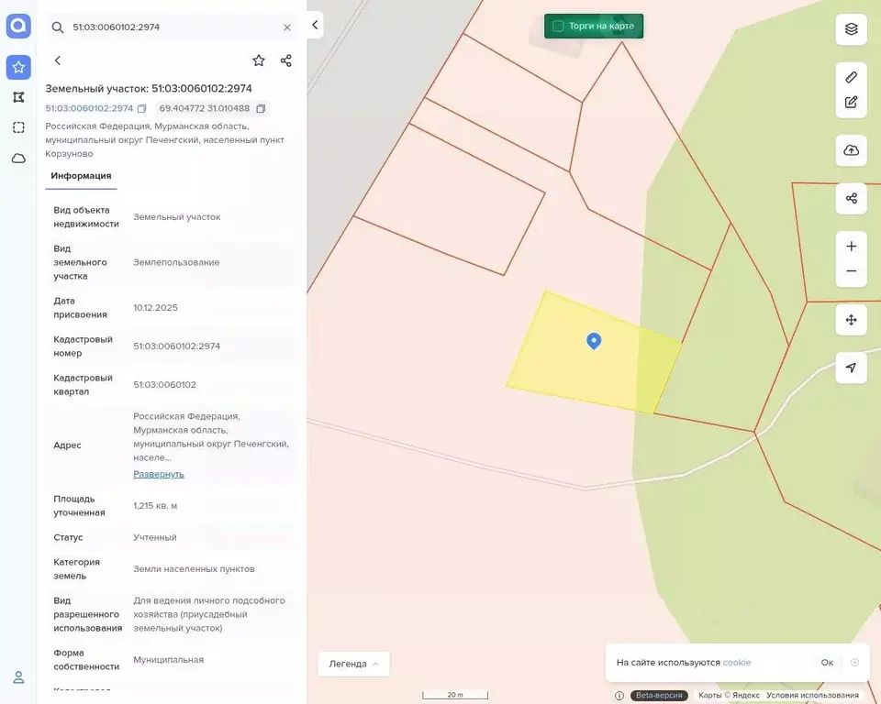Viewport: 881px width, 704px height.
Task: Open the draw and edit tool
Action: coord(851,102)
